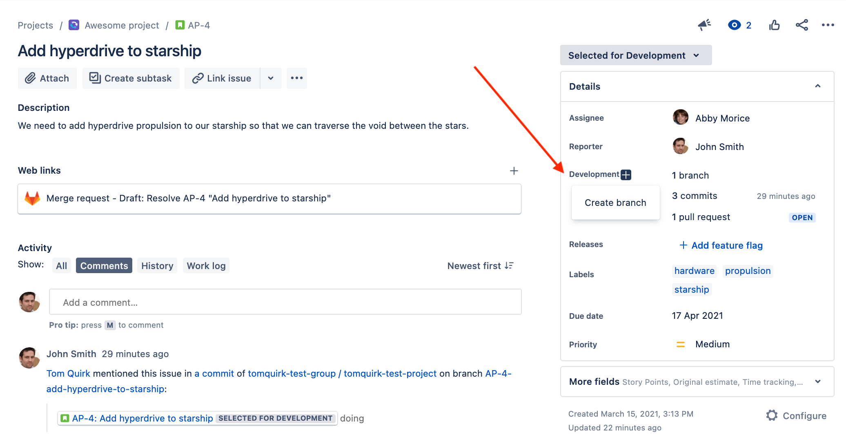The height and width of the screenshot is (437, 846).
Task: Add a web link with the plus icon
Action: pos(514,171)
